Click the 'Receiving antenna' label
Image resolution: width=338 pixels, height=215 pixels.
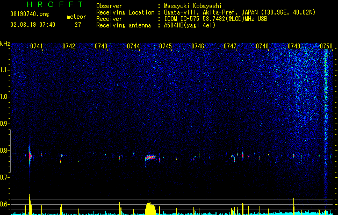[124, 25]
